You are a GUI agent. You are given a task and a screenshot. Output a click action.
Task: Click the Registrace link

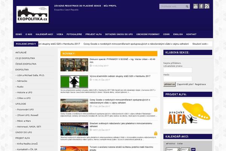(x=200, y=84)
